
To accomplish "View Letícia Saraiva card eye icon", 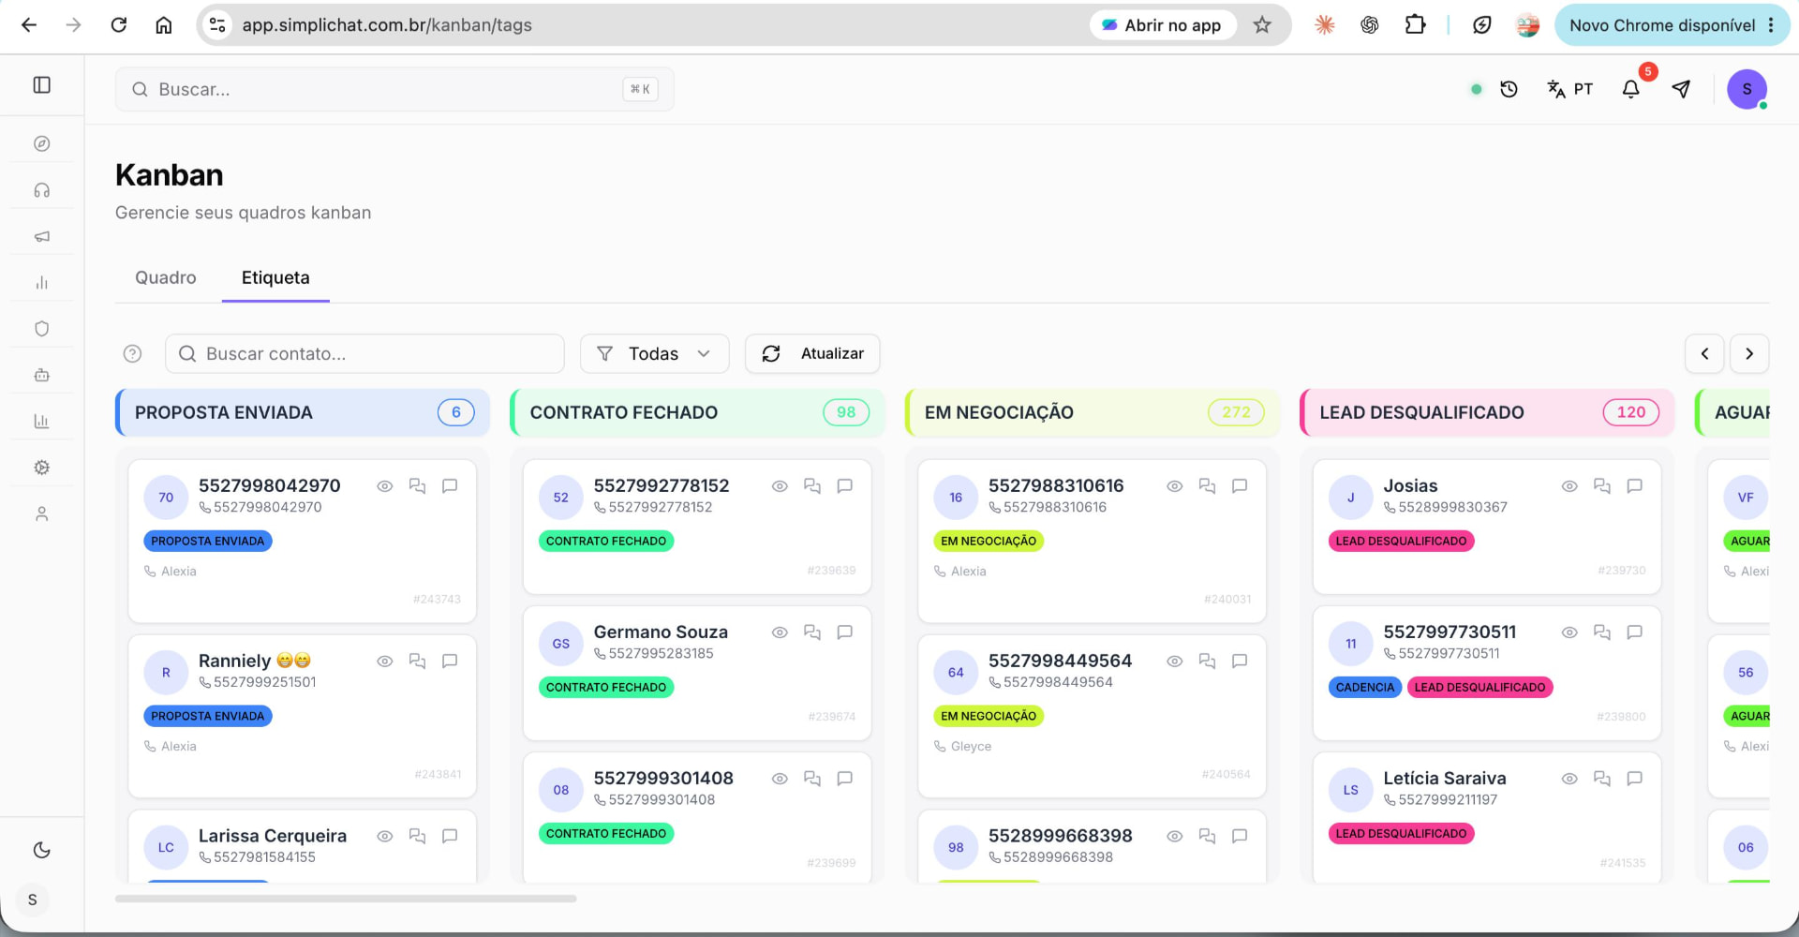I will [x=1569, y=779].
